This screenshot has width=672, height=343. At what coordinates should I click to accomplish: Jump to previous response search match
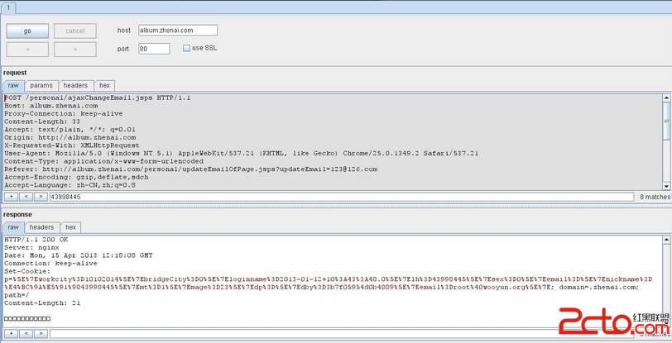pos(26,333)
